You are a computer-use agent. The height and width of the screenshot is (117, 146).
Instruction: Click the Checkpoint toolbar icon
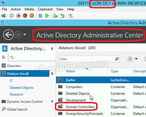coord(55,16)
